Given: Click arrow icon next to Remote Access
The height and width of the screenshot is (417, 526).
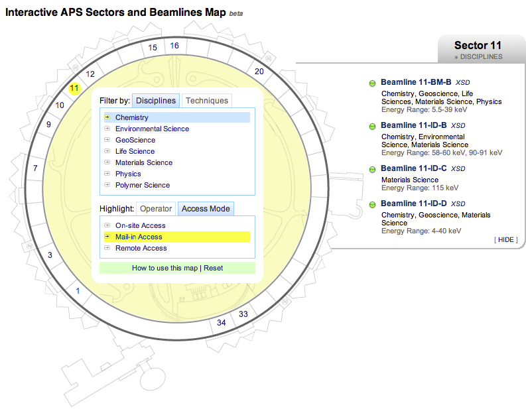Looking at the screenshot, I should pos(107,248).
